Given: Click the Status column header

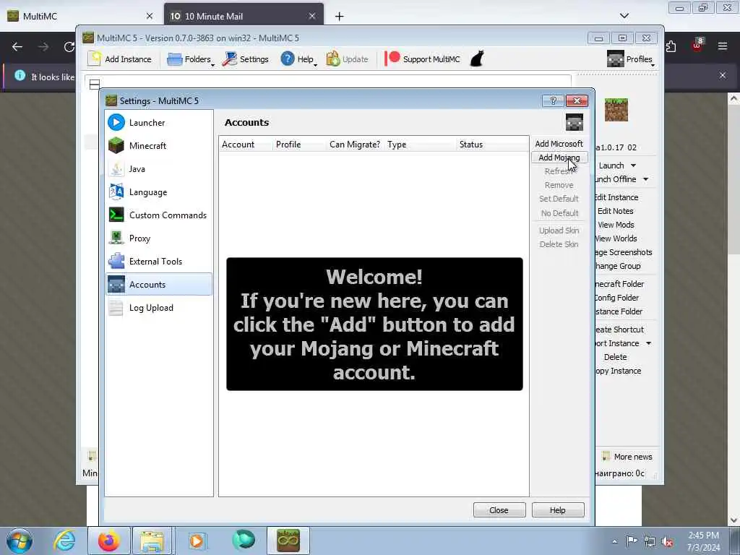Looking at the screenshot, I should pyautogui.click(x=492, y=145).
